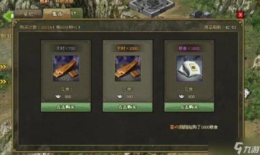Click the 木材×700 item title
This screenshot has width=260, height=155.
point(66,48)
